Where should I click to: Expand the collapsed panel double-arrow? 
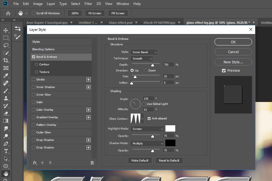tap(14, 20)
